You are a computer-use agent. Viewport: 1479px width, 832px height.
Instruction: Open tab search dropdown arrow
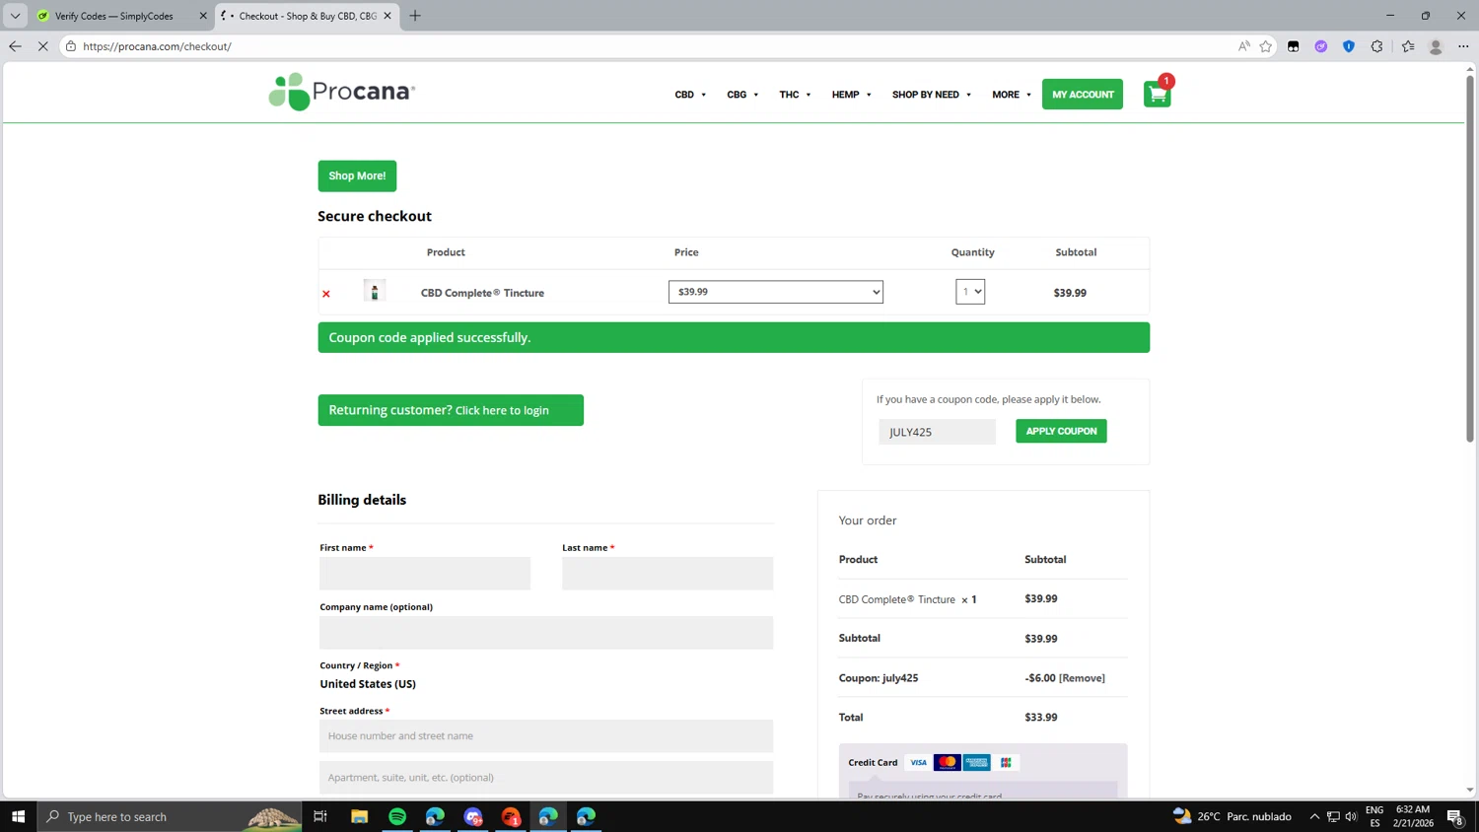point(15,16)
